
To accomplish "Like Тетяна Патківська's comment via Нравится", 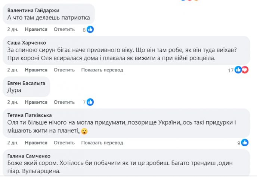I will point(36,143).
